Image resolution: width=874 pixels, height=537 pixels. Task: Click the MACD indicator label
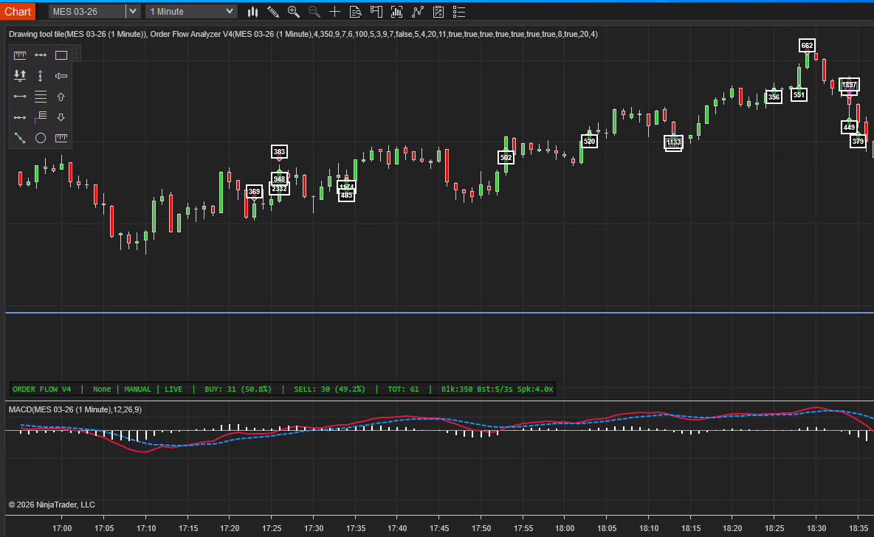[x=75, y=409]
